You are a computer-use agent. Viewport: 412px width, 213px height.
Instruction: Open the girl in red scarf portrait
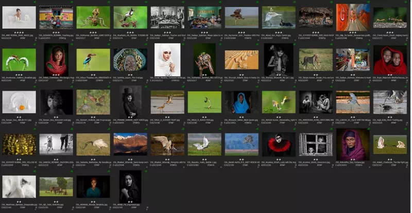point(56,60)
